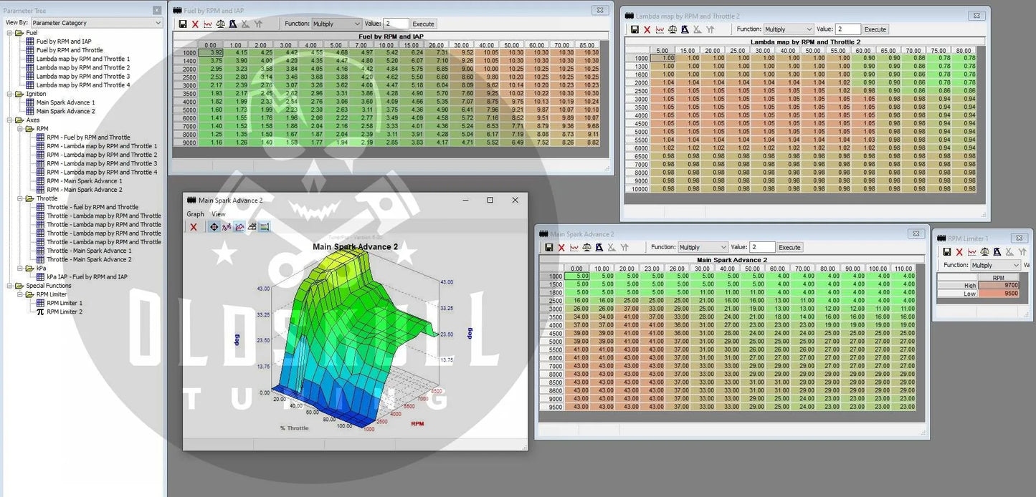Select RPM Limiter 2 in Parameter Tree
1036x497 pixels.
(x=65, y=312)
